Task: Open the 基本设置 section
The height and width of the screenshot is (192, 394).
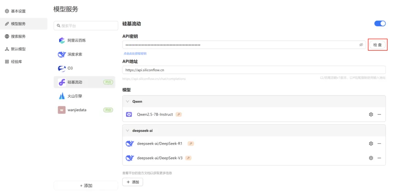Action: pos(24,11)
